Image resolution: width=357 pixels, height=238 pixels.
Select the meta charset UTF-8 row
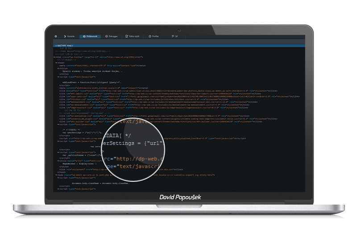point(103,66)
